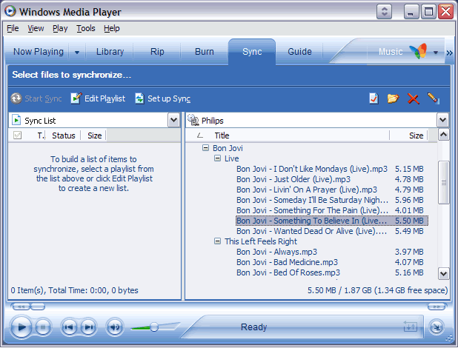Select Bon Jovi - Just Older (Live).mp3
458x348 pixels.
pos(332,179)
